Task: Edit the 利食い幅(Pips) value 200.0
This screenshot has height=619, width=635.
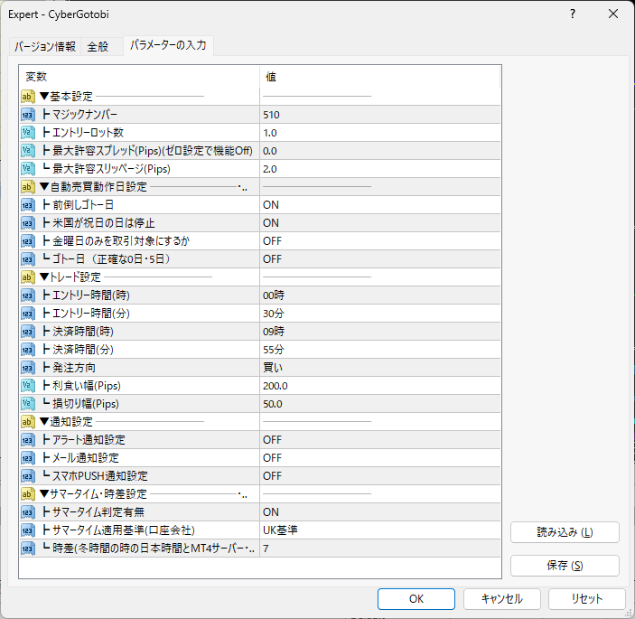Action: pos(380,386)
